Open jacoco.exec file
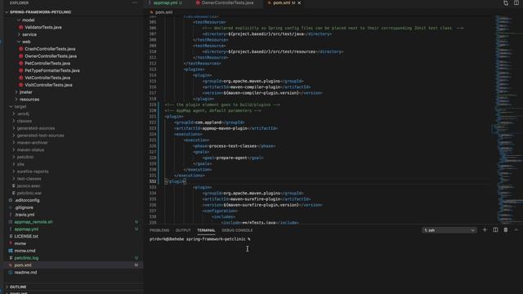523x294 pixels. 29,186
